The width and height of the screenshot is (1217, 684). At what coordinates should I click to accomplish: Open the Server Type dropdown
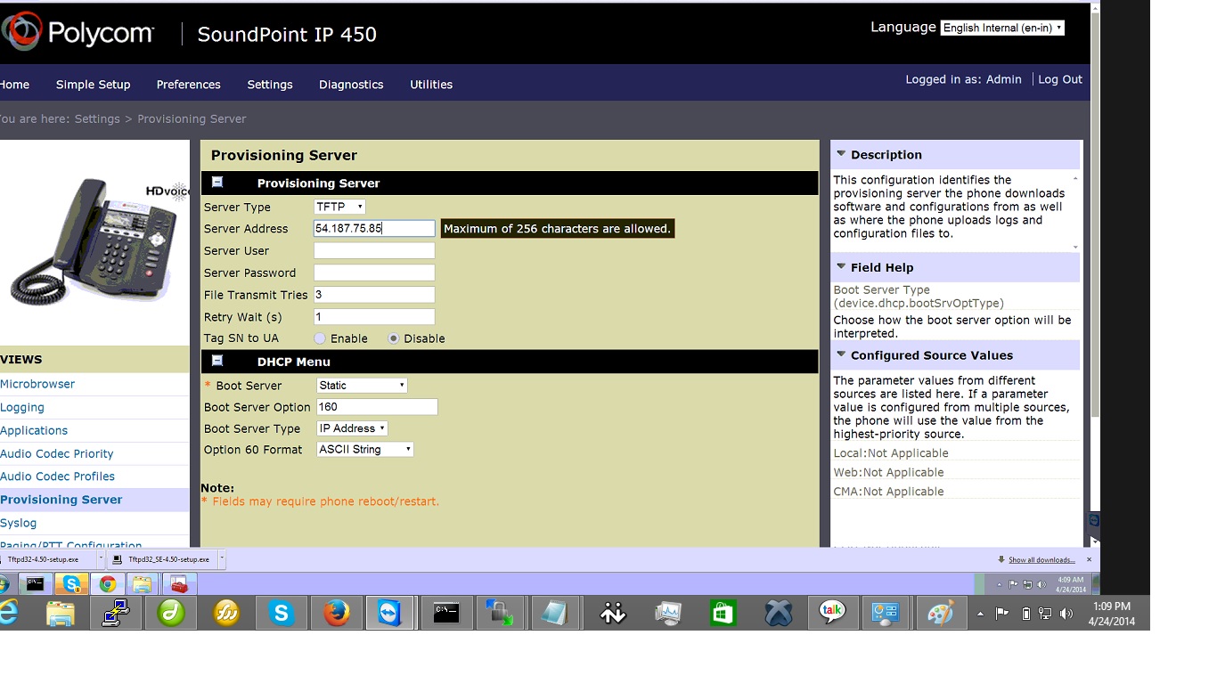coord(339,207)
